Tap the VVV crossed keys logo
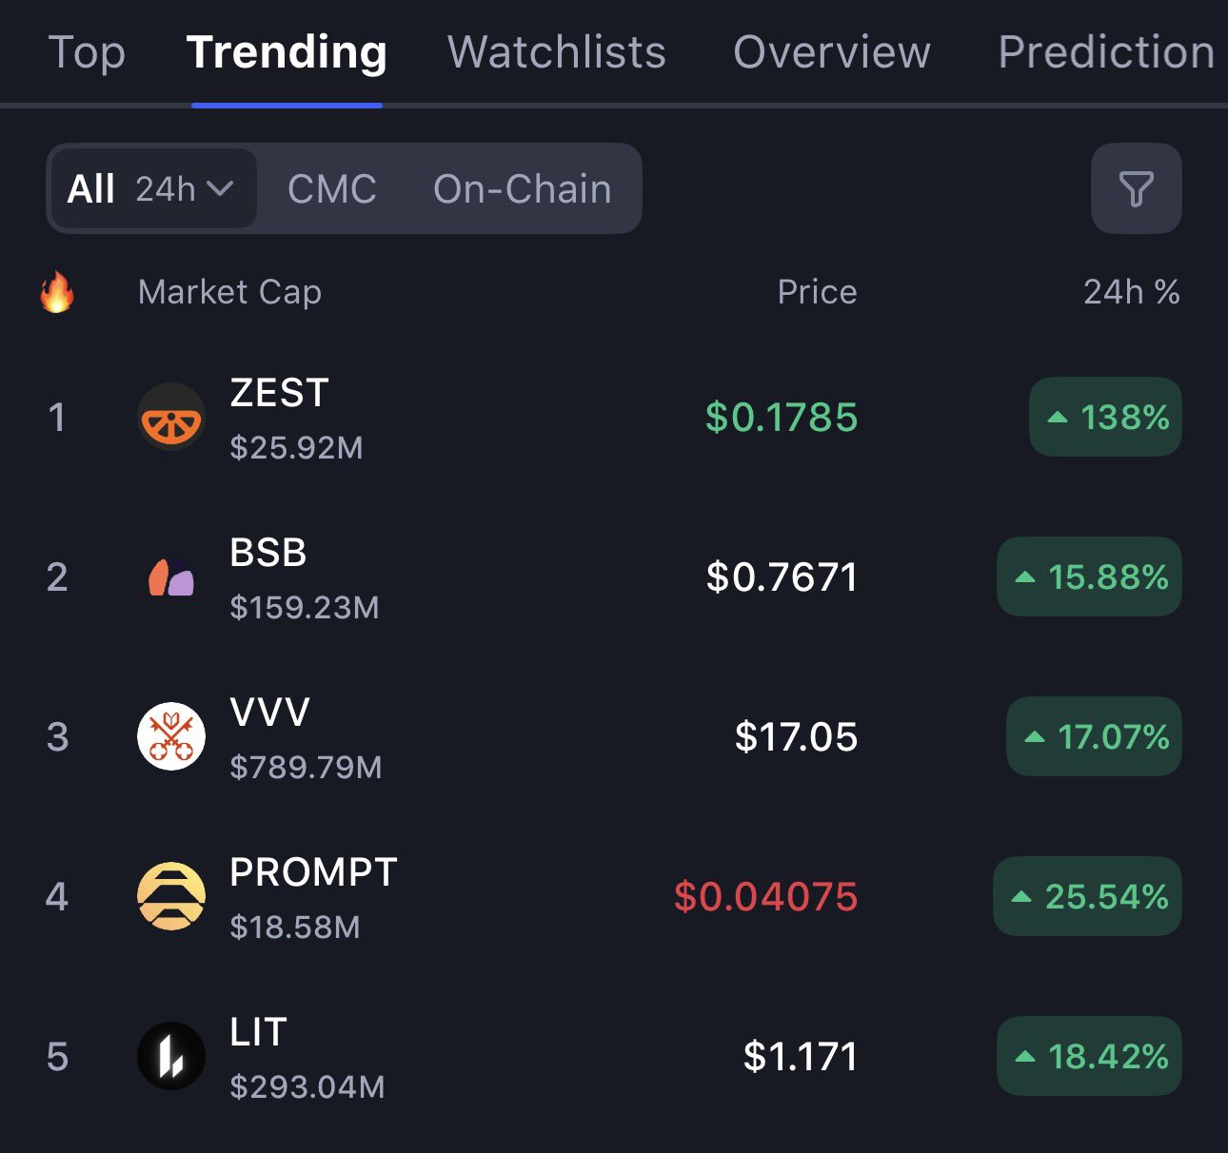The image size is (1228, 1153). [x=171, y=736]
